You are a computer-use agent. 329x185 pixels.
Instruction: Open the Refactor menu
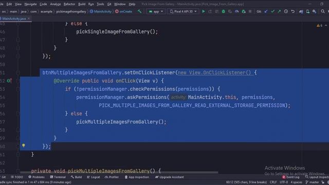coord(69,4)
